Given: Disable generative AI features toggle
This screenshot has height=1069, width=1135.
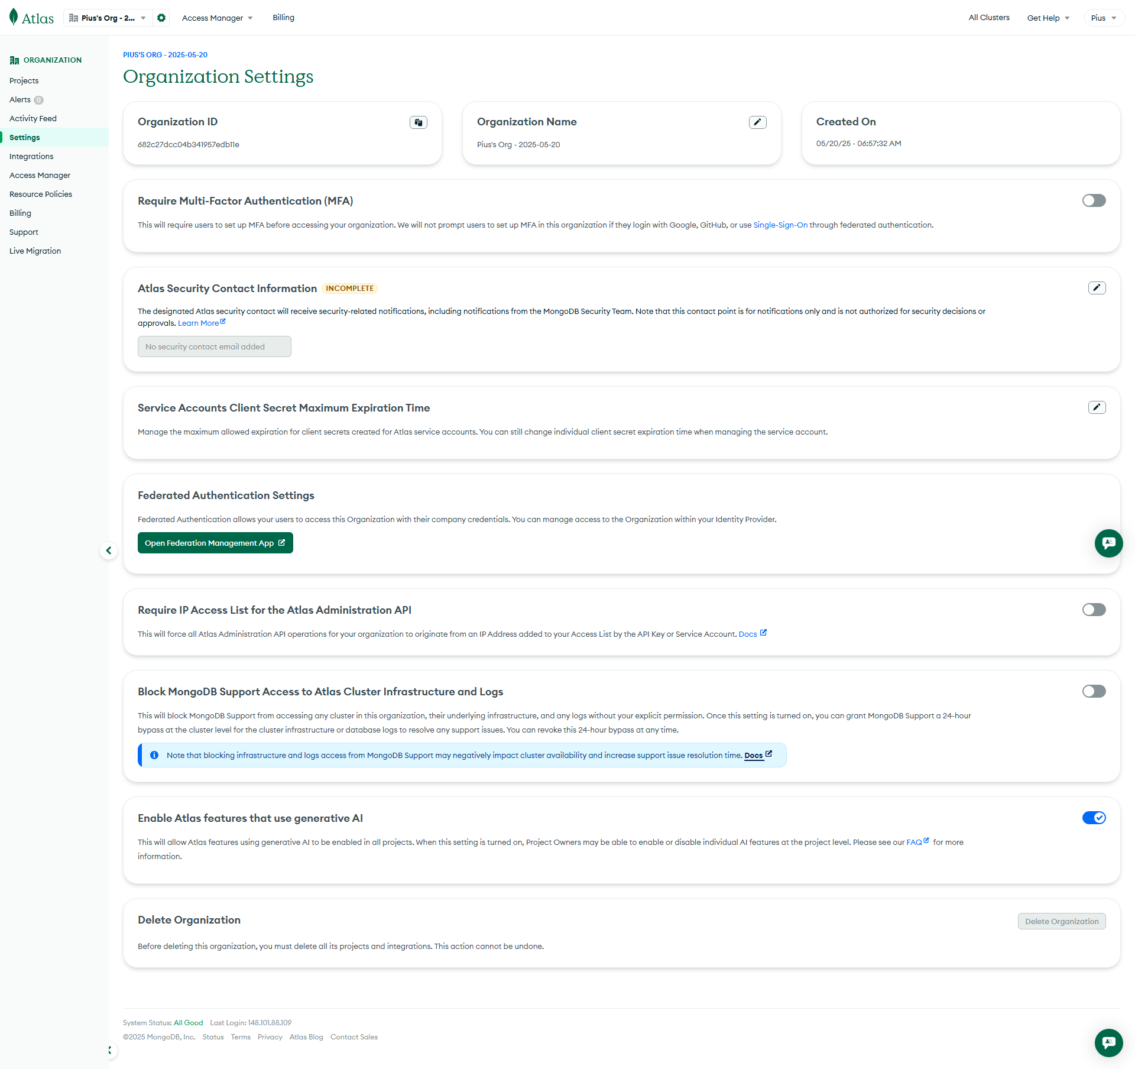Looking at the screenshot, I should [1094, 818].
